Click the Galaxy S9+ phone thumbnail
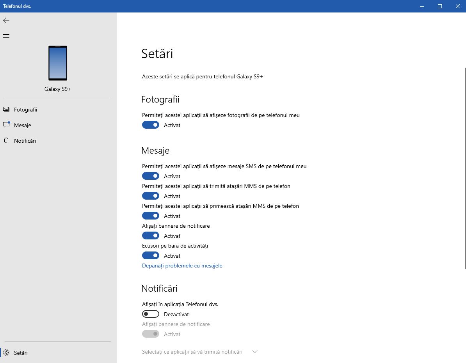Image resolution: width=466 pixels, height=363 pixels. [x=58, y=63]
